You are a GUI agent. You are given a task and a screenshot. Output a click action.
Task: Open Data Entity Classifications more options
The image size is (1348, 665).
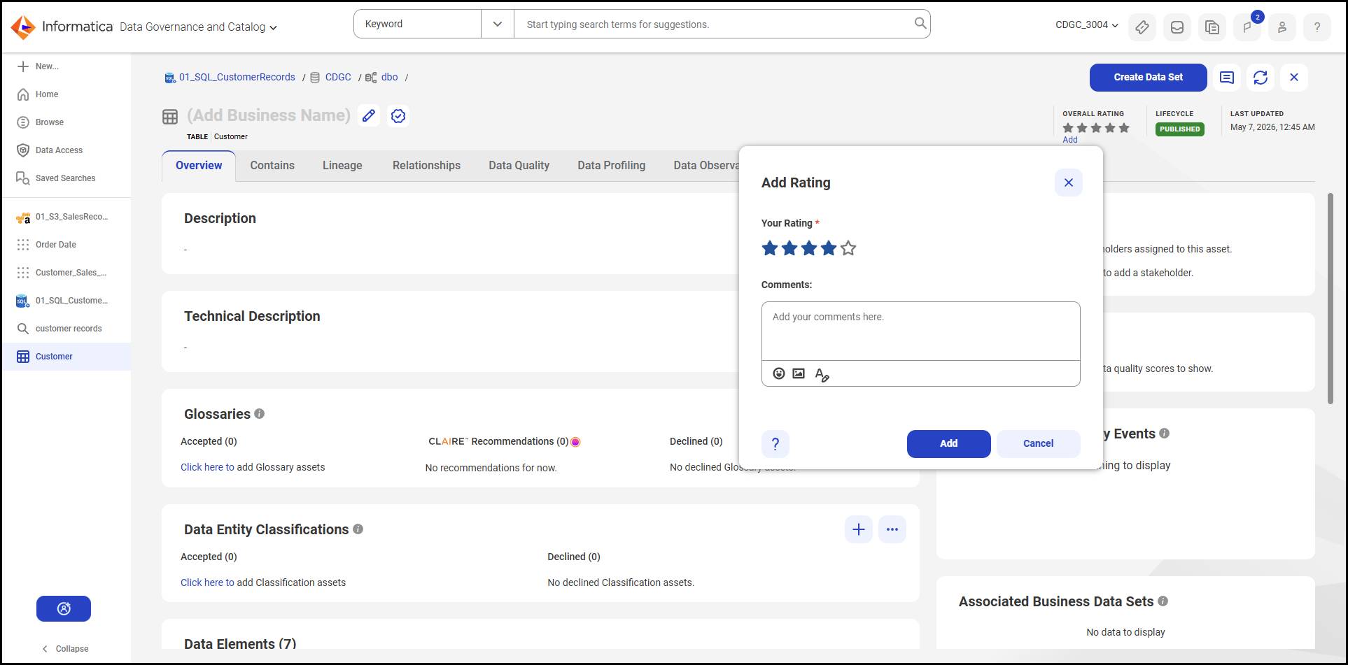(892, 529)
